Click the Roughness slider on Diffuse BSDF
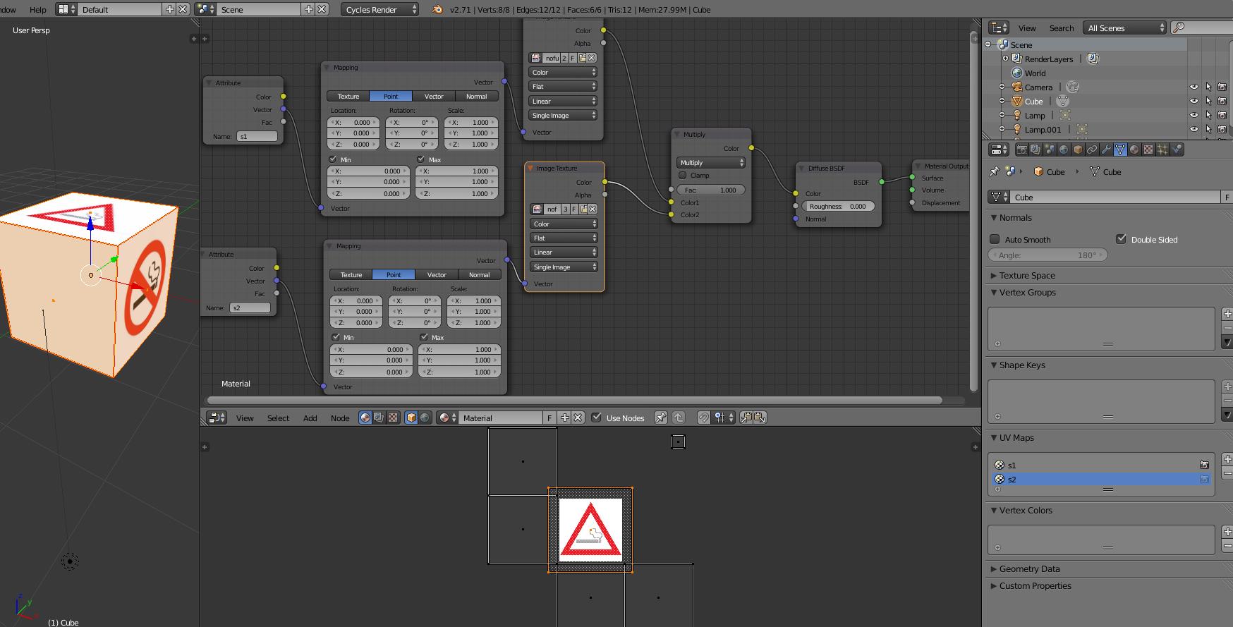 [x=838, y=207]
